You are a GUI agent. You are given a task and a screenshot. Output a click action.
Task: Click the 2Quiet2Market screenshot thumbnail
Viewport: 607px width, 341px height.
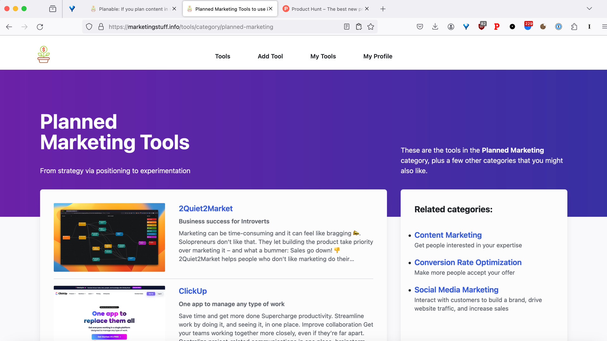click(x=109, y=237)
